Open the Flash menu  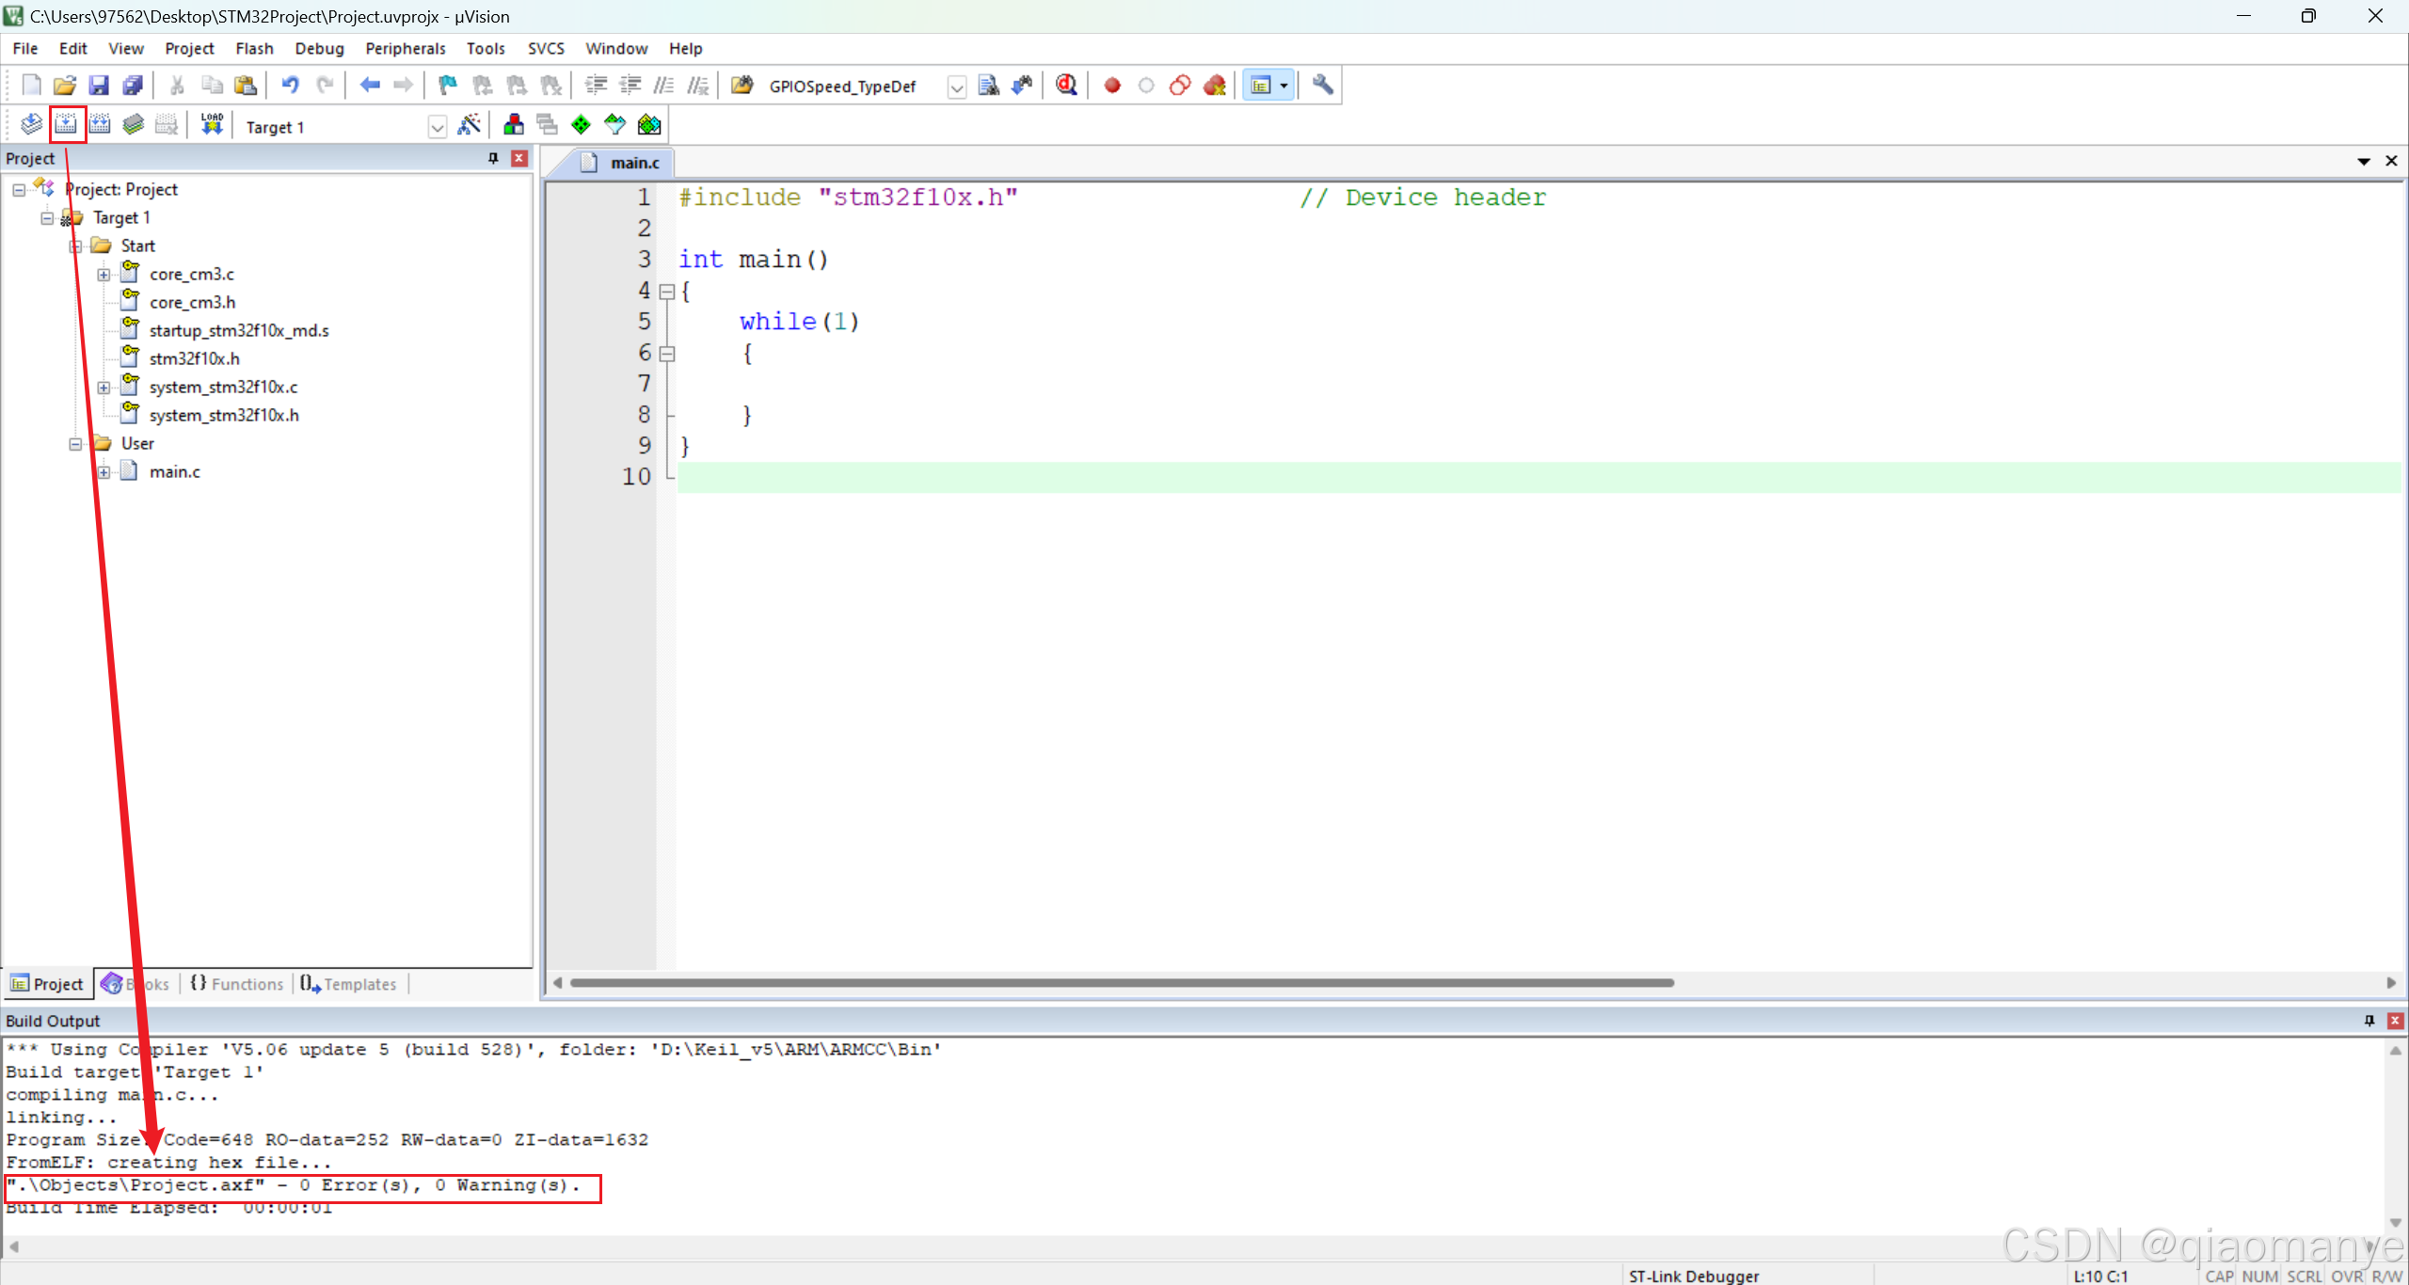(254, 49)
